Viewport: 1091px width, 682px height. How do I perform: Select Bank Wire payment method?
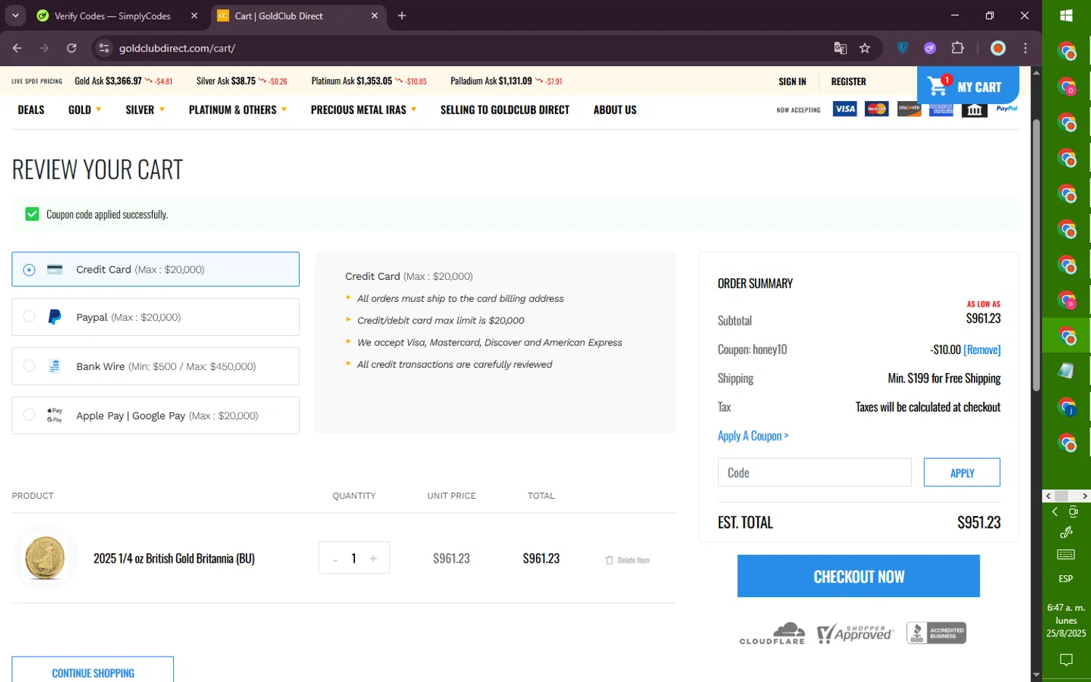click(156, 366)
